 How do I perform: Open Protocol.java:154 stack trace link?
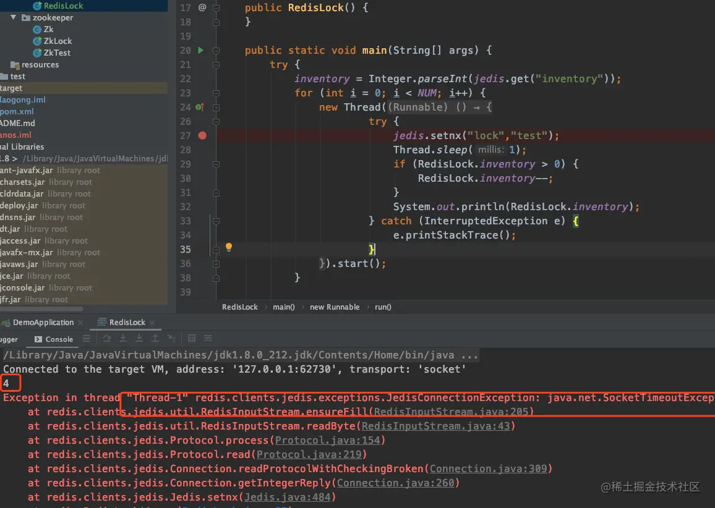tap(327, 440)
